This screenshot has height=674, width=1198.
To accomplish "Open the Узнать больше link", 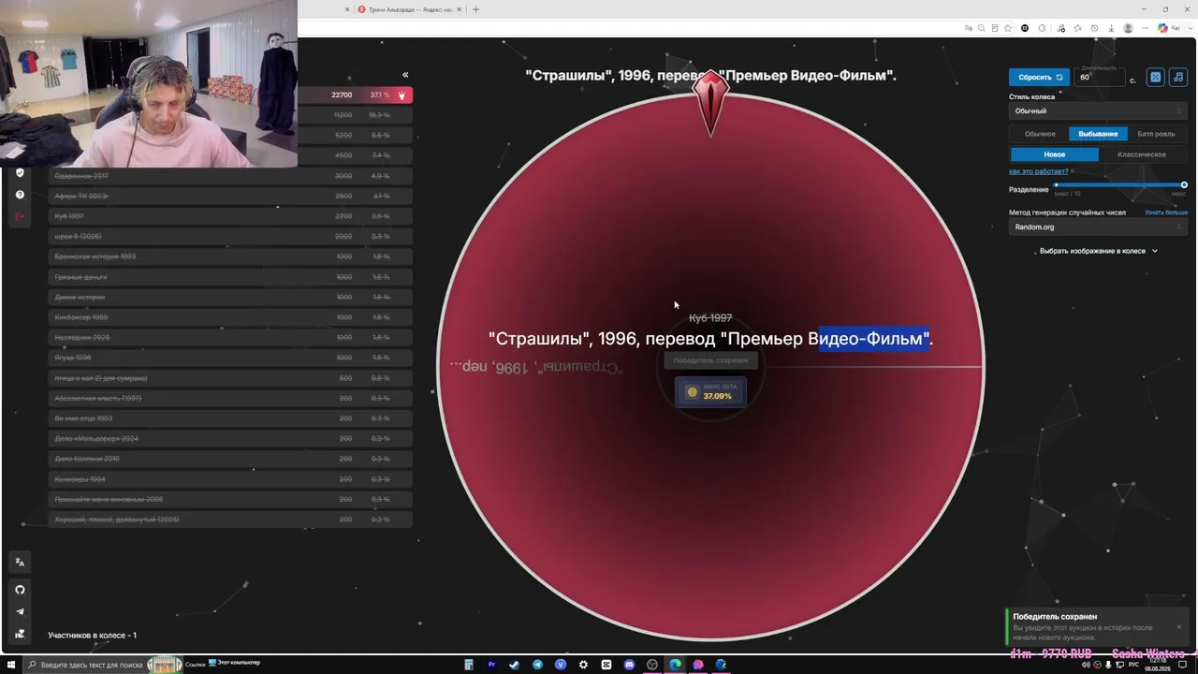I will click(1166, 212).
